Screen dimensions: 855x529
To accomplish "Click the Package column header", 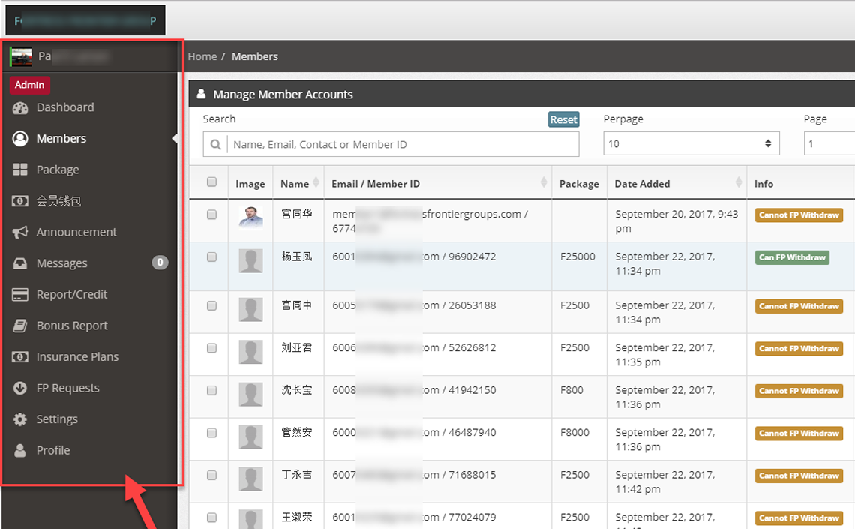I will (579, 184).
